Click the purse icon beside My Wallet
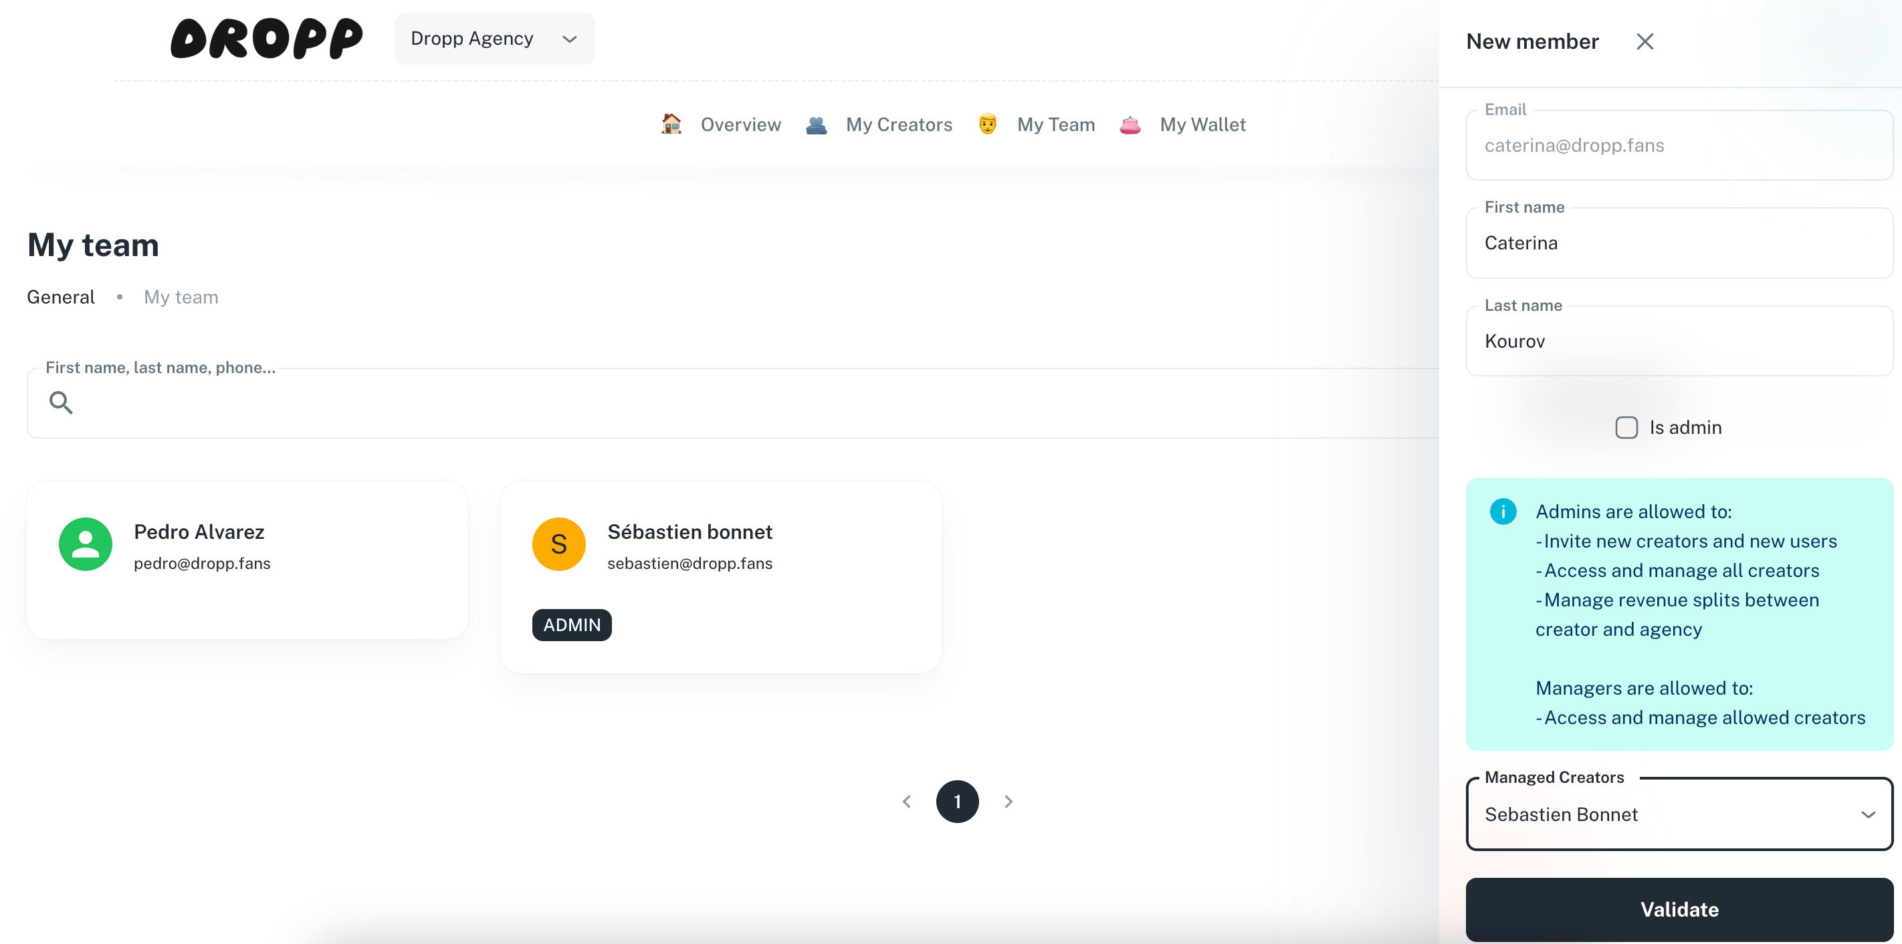 [x=1130, y=125]
